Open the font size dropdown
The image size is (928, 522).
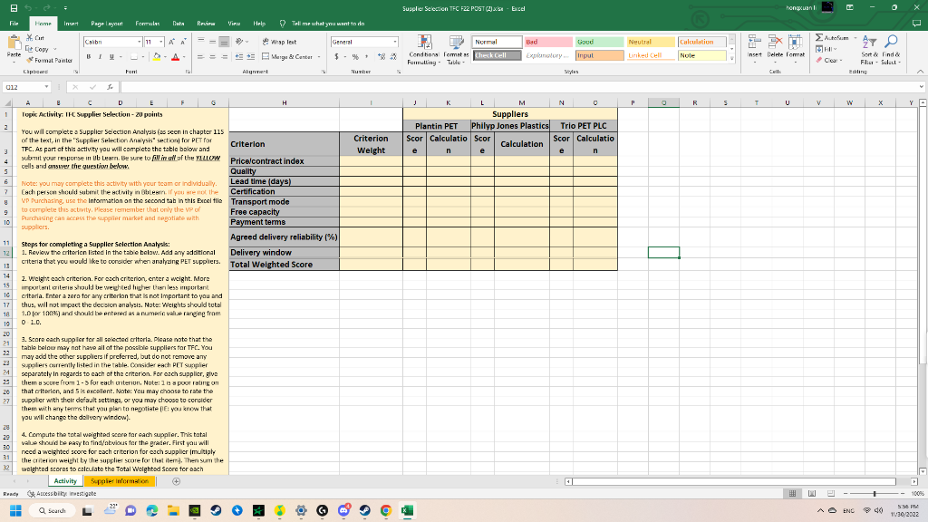click(161, 41)
